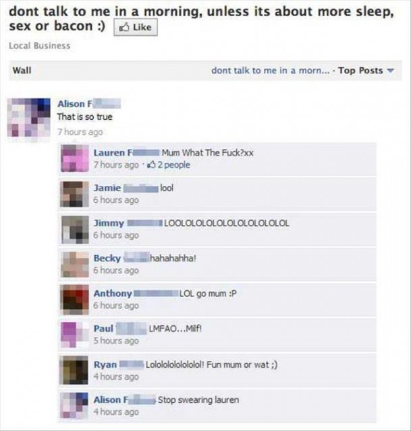Click Paul's purple profile thumbnail

75,335
